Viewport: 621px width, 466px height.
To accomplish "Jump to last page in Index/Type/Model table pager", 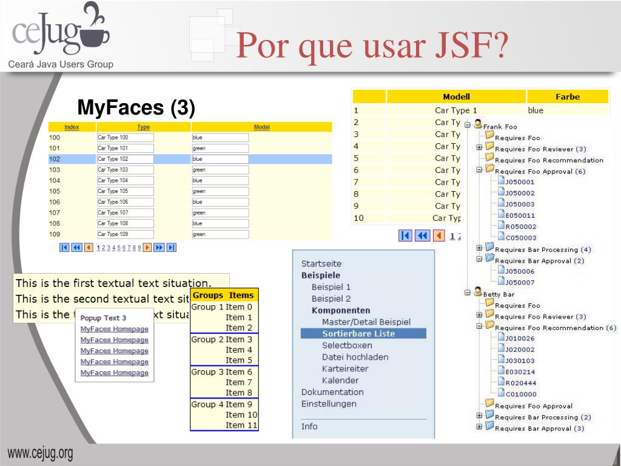I will click(171, 248).
